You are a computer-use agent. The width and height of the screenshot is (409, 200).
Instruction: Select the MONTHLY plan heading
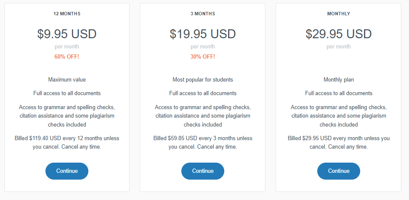tap(338, 14)
